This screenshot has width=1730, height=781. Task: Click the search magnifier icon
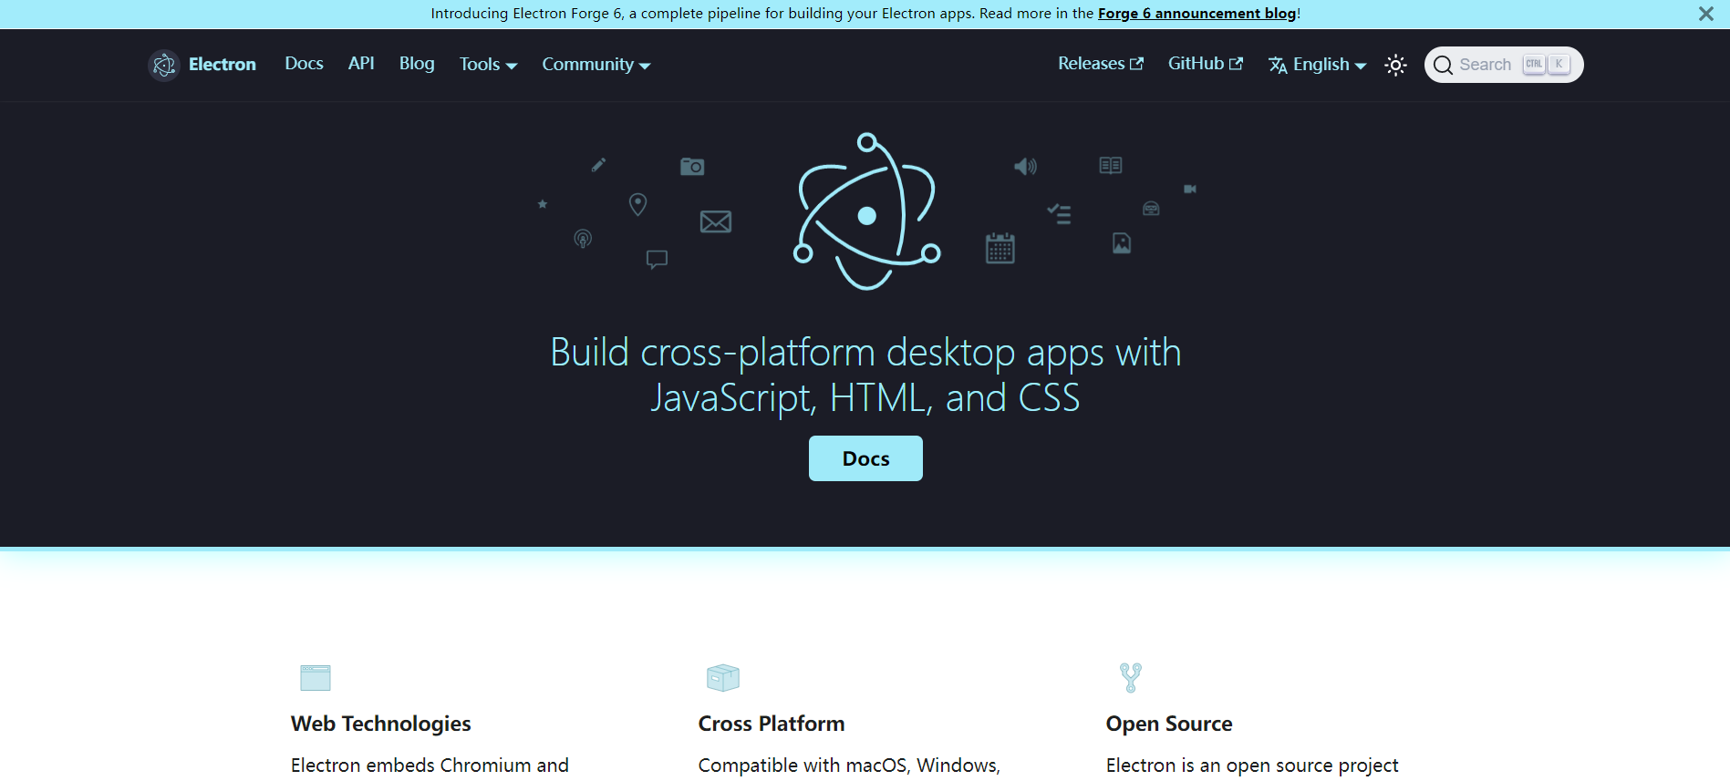[1443, 65]
